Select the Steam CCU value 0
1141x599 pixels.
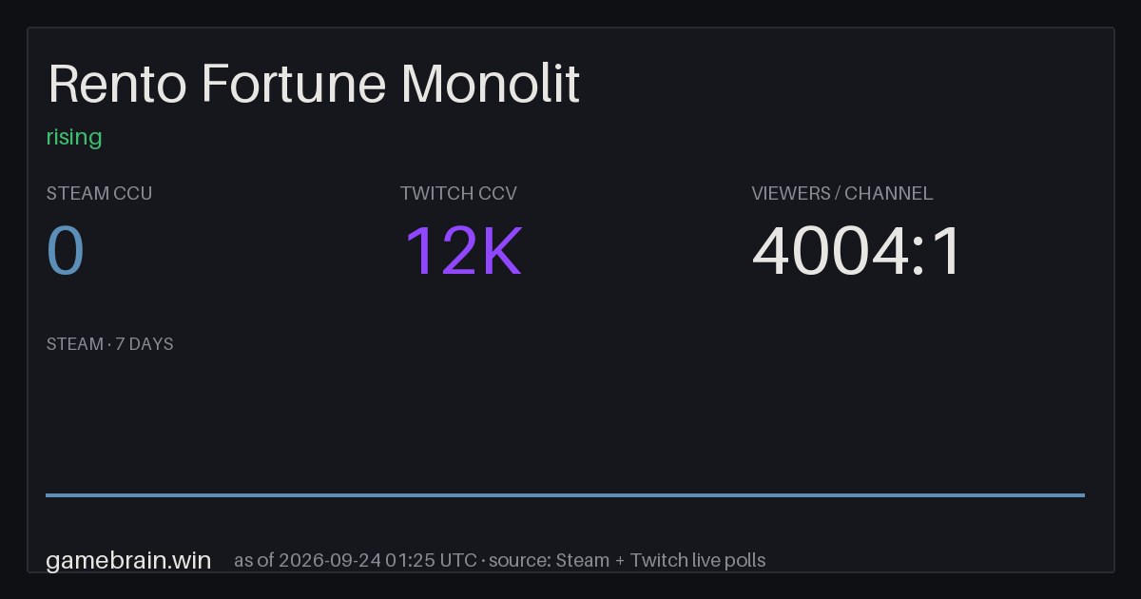[66, 252]
